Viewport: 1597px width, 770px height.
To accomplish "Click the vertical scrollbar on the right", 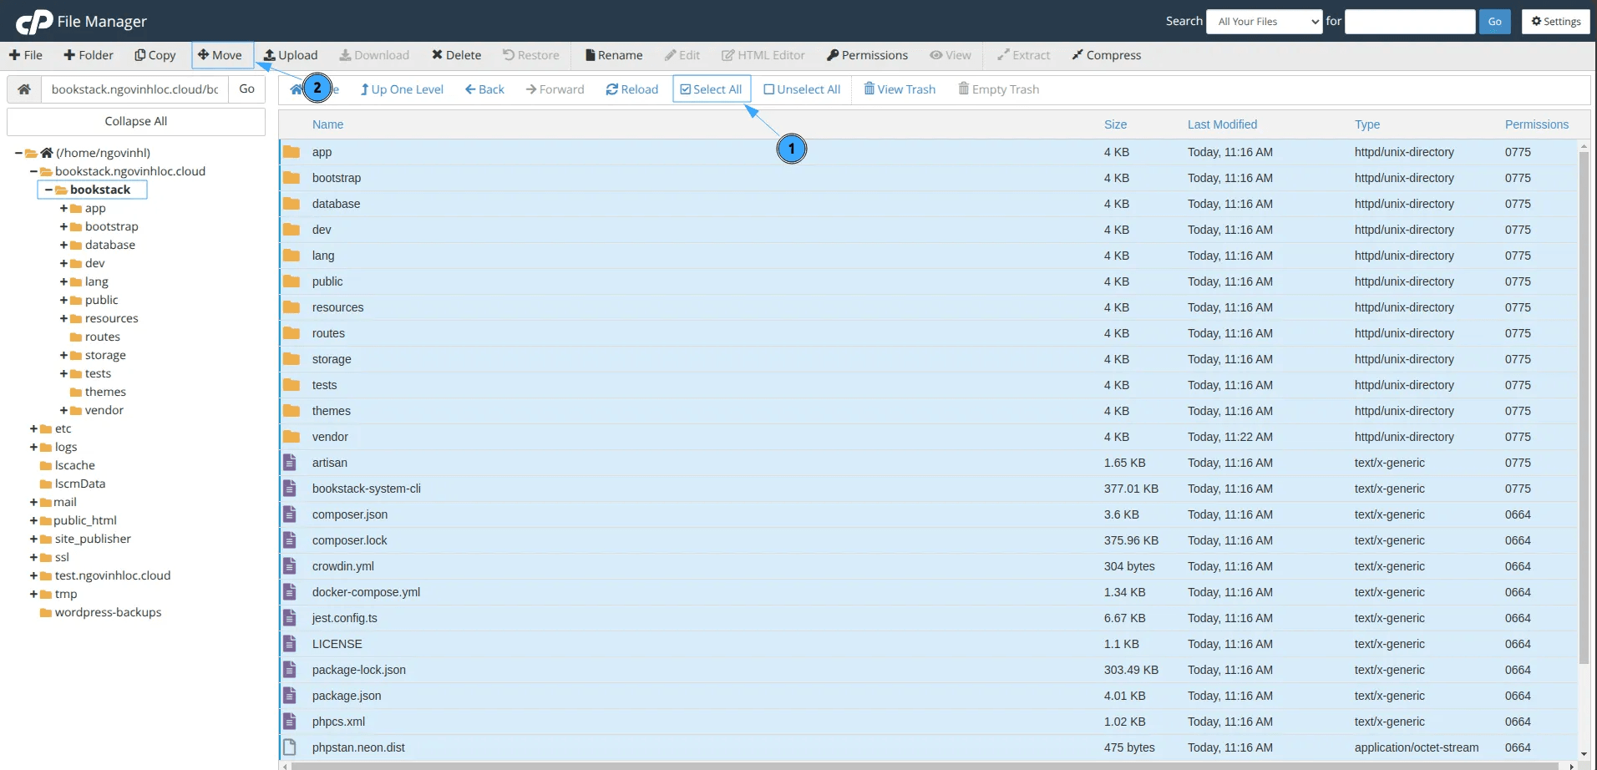I will coord(1583,376).
